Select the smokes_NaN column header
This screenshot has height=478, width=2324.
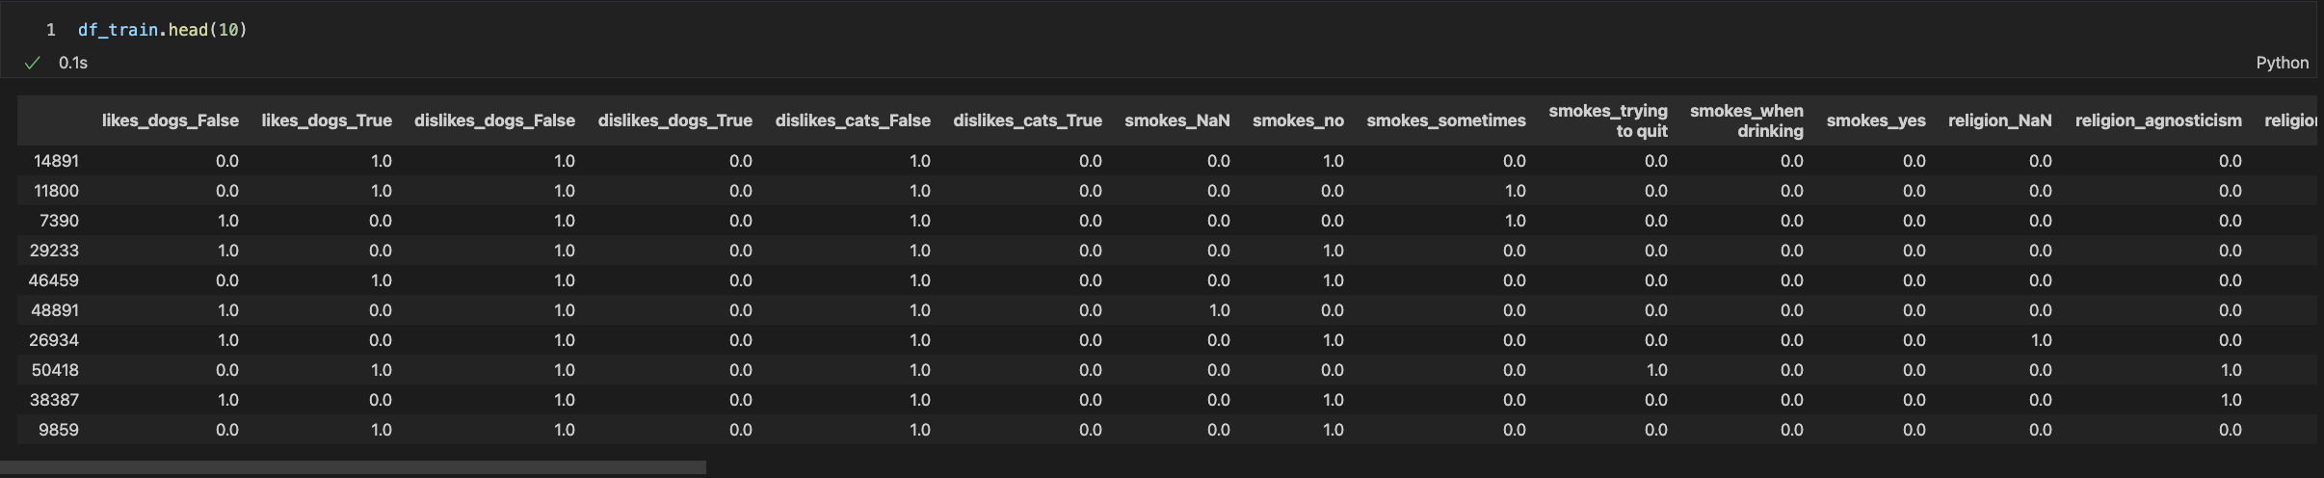click(1176, 120)
